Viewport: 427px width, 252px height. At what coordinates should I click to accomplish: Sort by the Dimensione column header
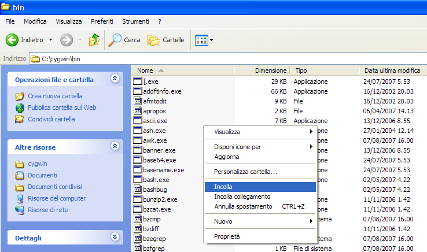(x=262, y=71)
